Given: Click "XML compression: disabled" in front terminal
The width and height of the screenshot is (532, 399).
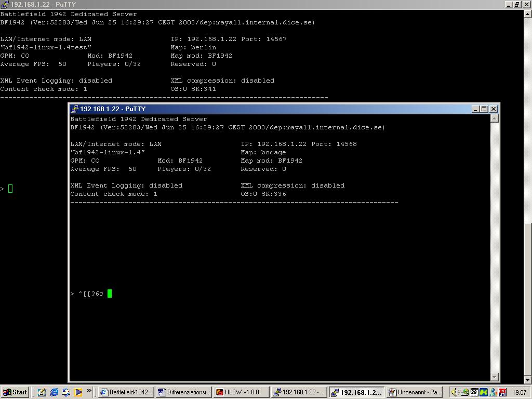Looking at the screenshot, I should pos(292,185).
